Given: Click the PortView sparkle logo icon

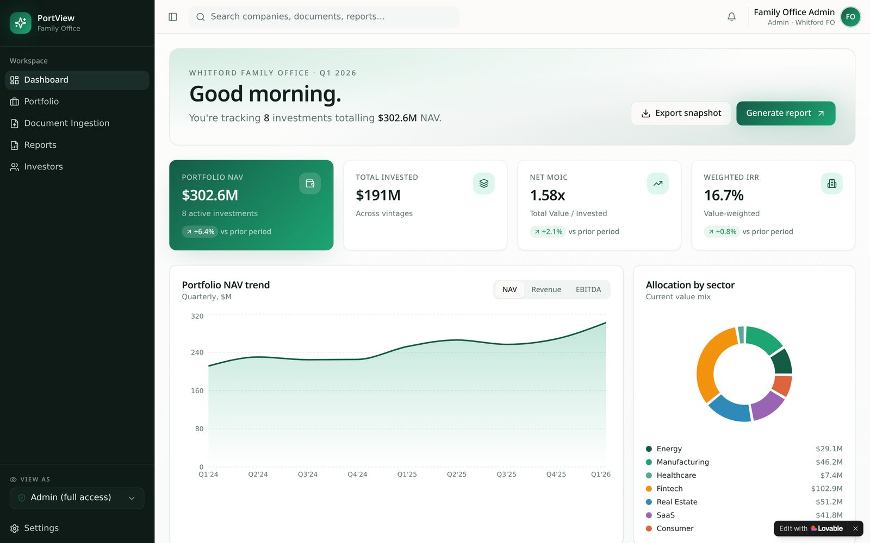Looking at the screenshot, I should pos(21,23).
